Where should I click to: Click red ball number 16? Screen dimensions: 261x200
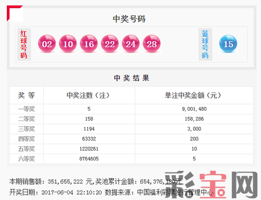click(89, 44)
